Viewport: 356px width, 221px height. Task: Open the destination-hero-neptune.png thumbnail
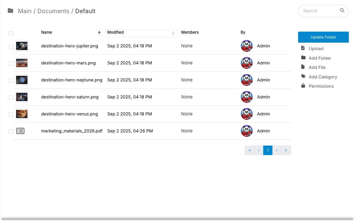(x=22, y=80)
